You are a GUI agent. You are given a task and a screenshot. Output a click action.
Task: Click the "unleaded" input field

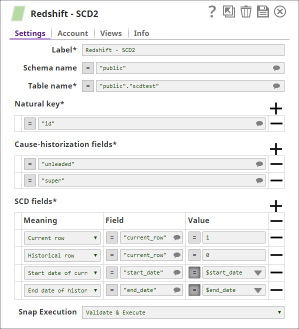point(151,164)
